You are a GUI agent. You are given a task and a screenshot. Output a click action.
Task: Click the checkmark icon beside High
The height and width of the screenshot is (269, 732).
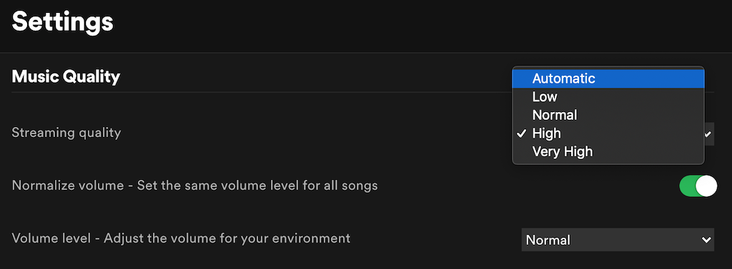point(521,134)
